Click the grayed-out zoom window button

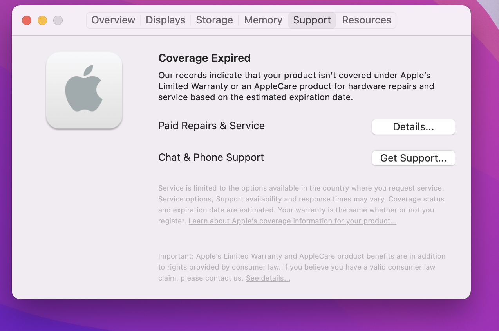[x=58, y=20]
